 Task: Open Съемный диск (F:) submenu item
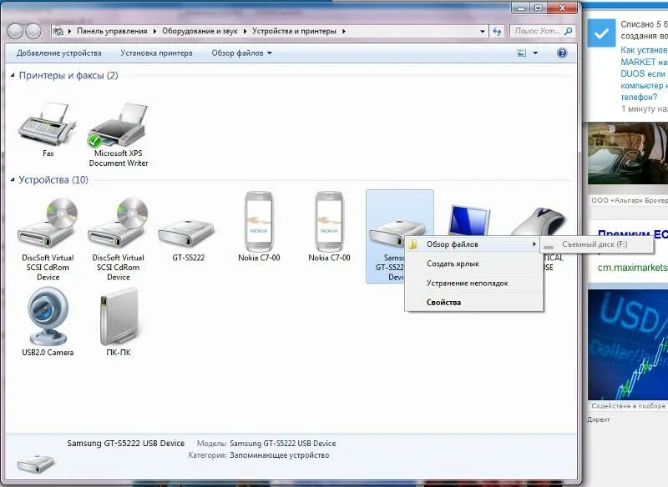(x=596, y=244)
